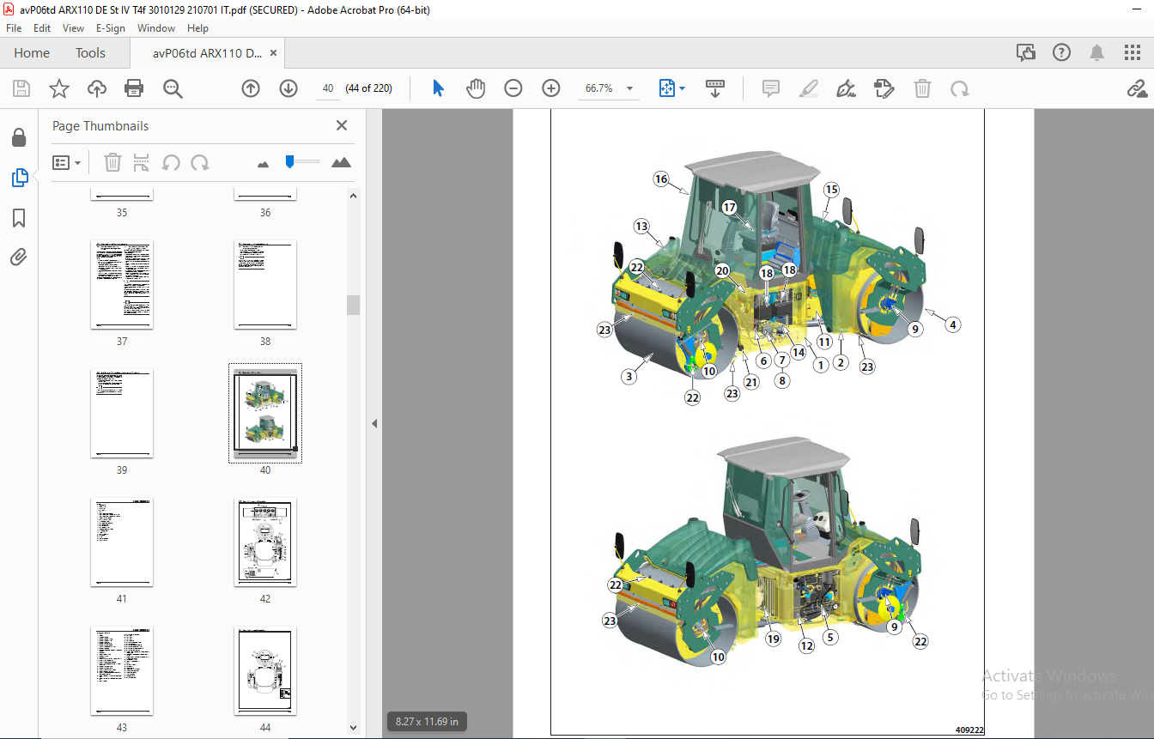Click the page number input field
This screenshot has height=739, width=1154.
(327, 88)
